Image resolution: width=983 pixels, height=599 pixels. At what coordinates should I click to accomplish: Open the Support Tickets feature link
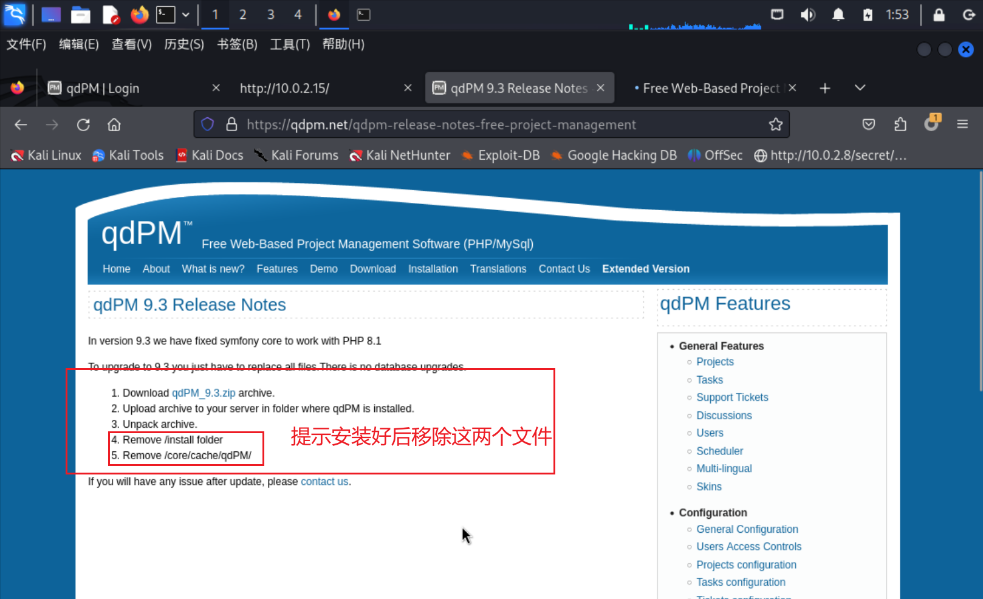pos(732,397)
